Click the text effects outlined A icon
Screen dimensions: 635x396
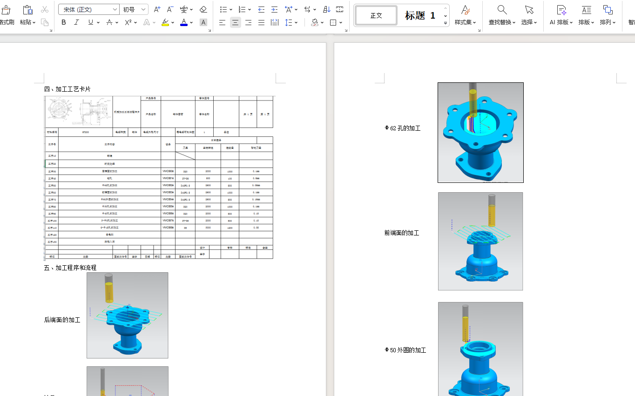click(x=147, y=22)
